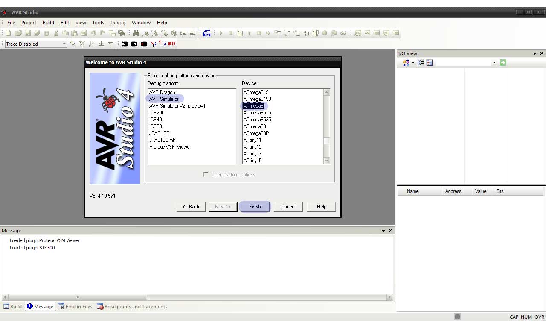Click the Start Debugging play icon

(221, 33)
